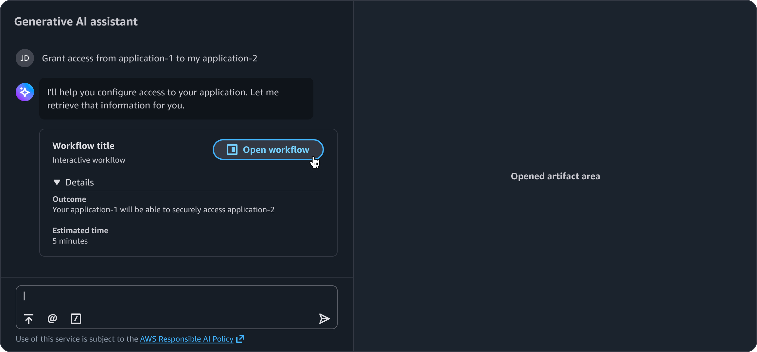Click the Estimated time 5 minutes value
This screenshot has width=757, height=352.
(x=70, y=241)
